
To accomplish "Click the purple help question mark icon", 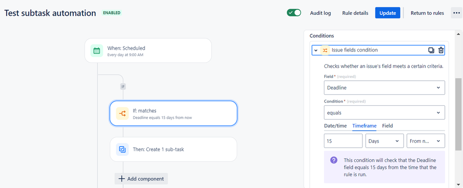I will [334, 160].
